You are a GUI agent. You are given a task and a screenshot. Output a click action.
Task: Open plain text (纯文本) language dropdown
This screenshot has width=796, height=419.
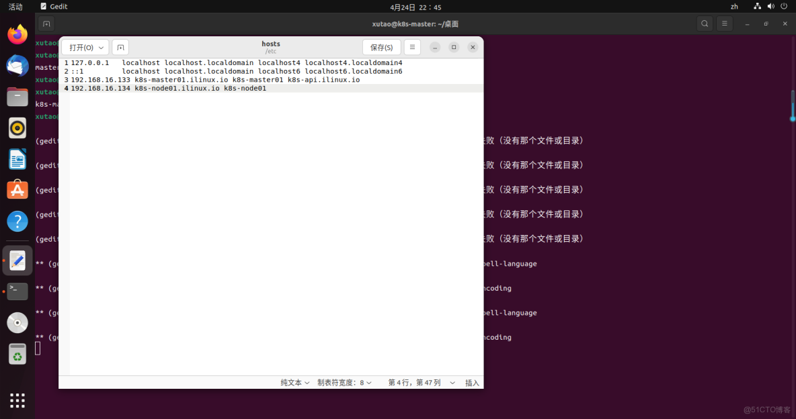(295, 383)
